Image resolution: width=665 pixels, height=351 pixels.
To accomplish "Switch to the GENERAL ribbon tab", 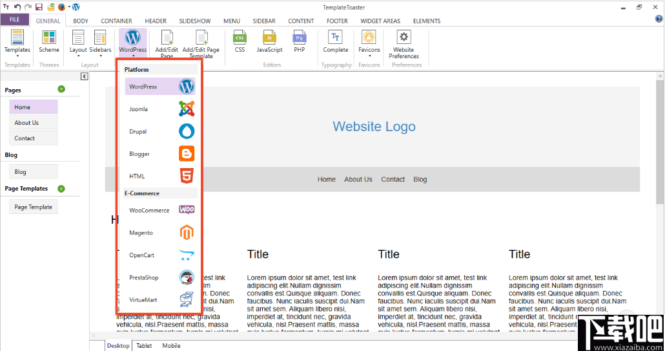I will tap(48, 21).
